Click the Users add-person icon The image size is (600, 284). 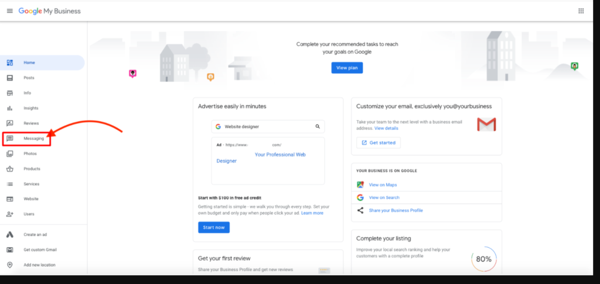click(x=10, y=214)
